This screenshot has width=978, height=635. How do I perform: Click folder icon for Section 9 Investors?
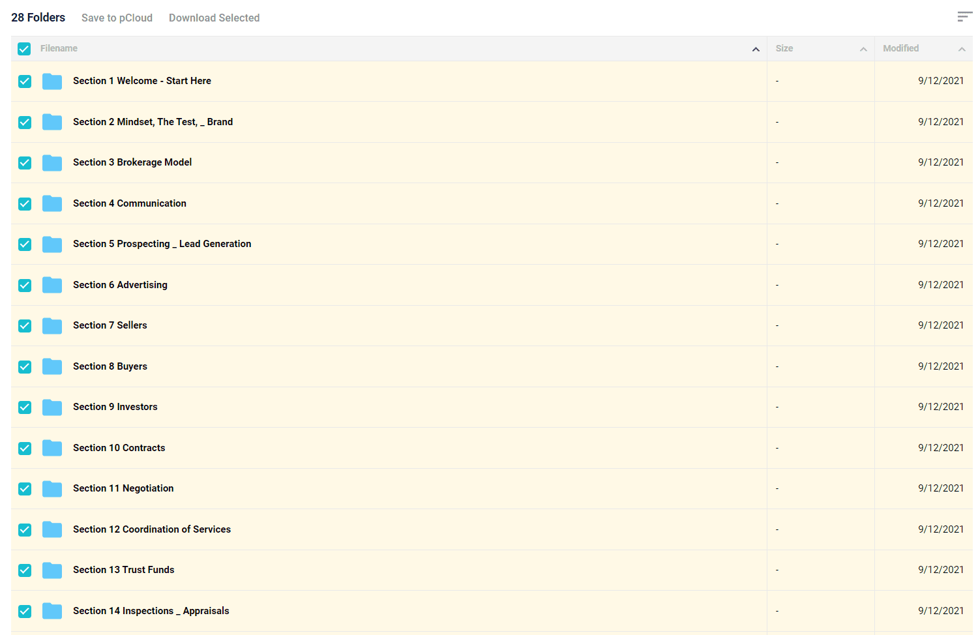click(52, 407)
